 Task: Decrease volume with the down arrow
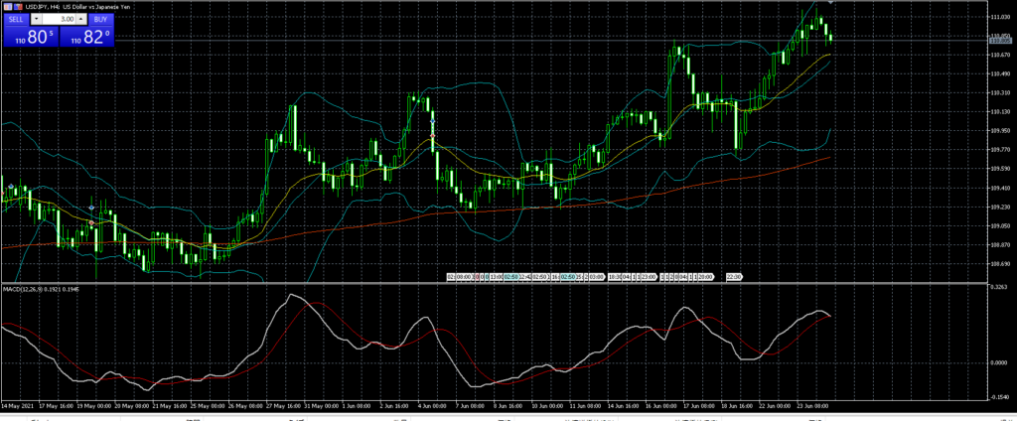point(37,19)
